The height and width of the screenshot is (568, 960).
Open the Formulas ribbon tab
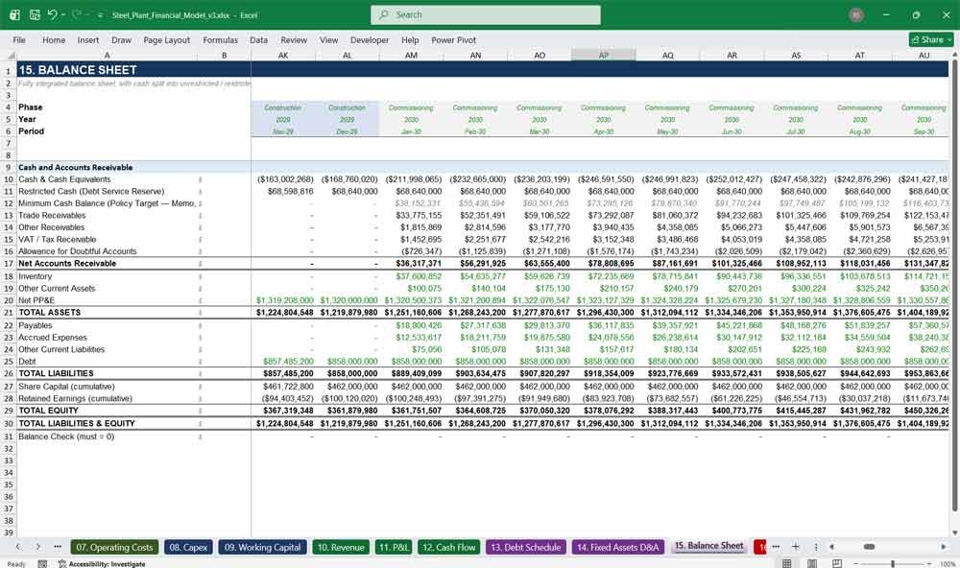221,39
